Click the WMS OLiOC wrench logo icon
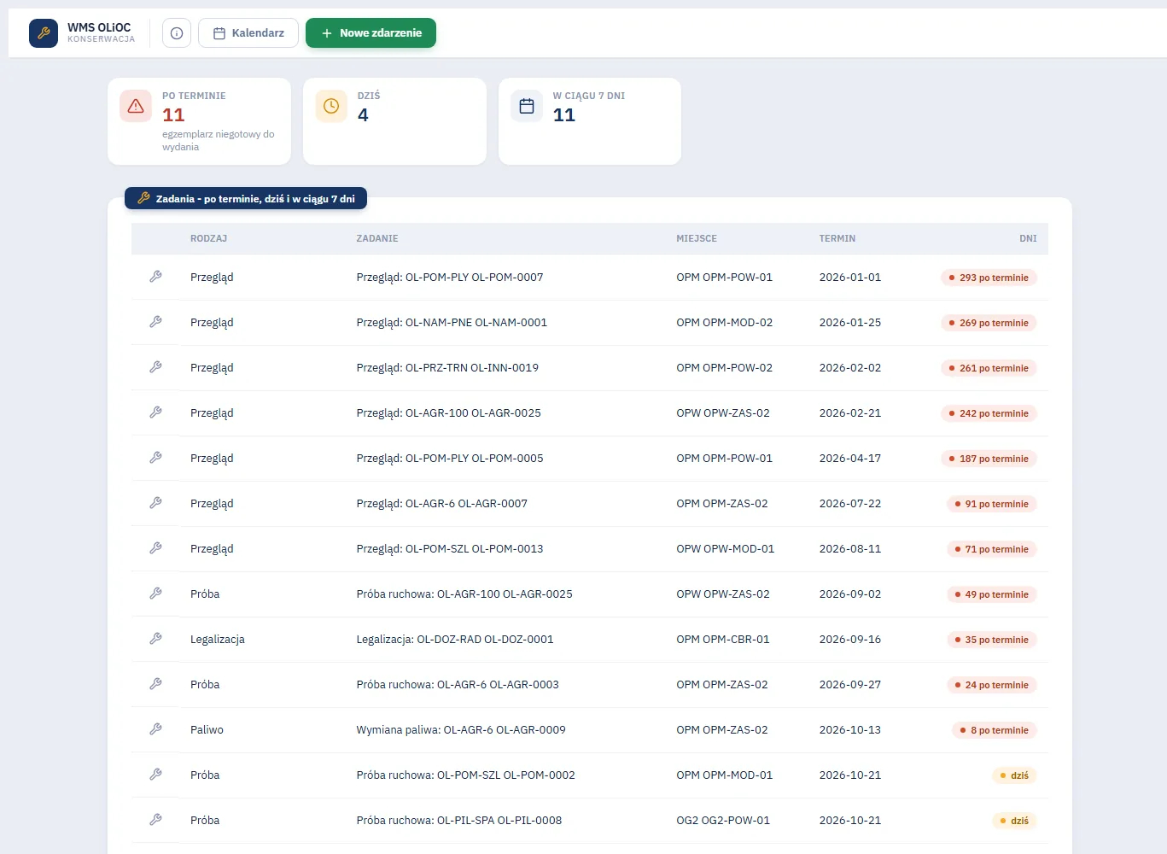Screen dimensions: 1167x854 point(44,33)
